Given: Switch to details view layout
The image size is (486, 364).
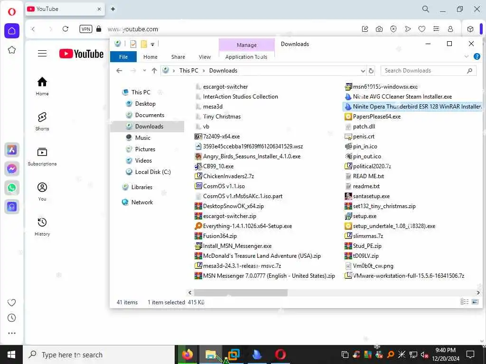Looking at the screenshot, I should click(464, 302).
